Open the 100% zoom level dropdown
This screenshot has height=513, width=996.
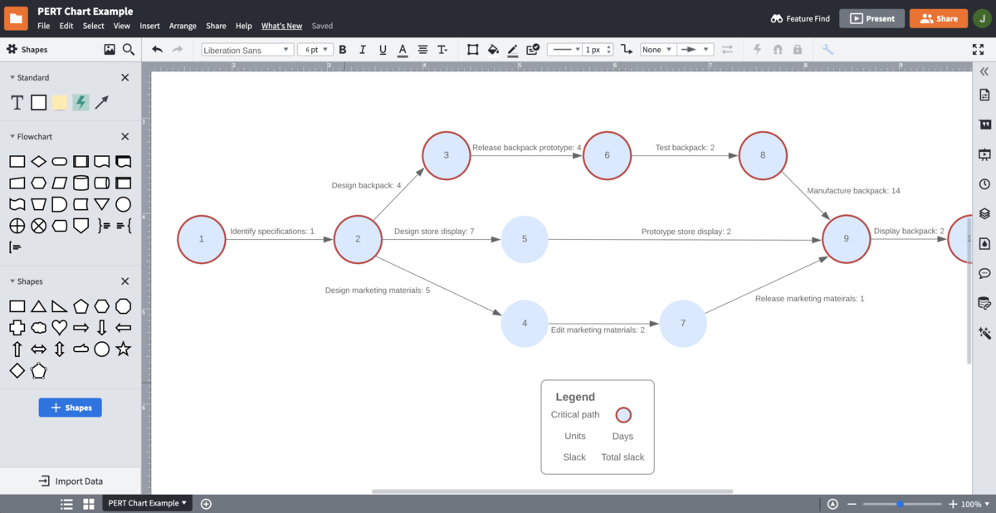coord(970,504)
